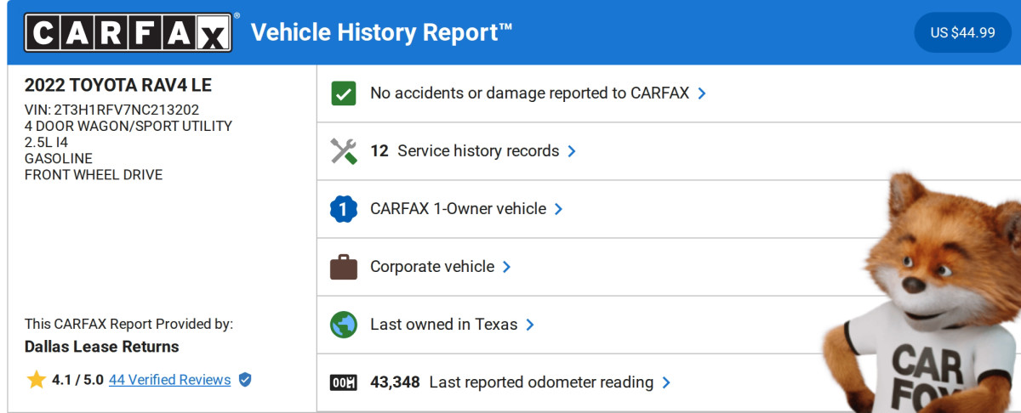Expand the service history records chevron
This screenshot has width=1021, height=413.
[x=572, y=151]
